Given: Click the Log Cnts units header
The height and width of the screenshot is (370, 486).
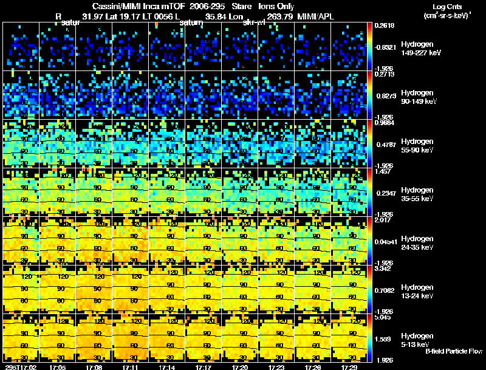Looking at the screenshot, I should point(447,11).
